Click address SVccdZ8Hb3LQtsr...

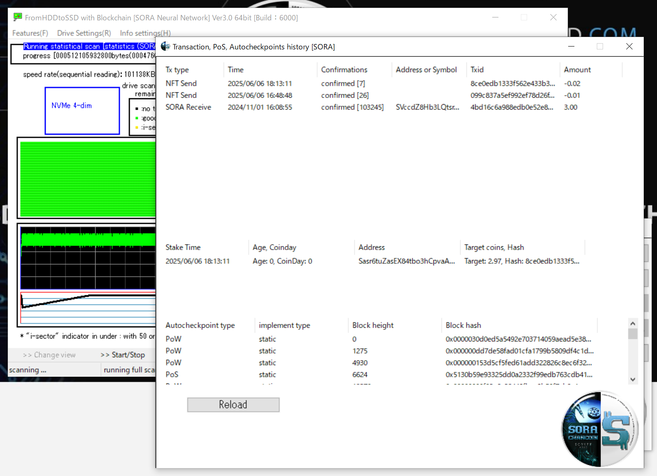[x=427, y=107]
